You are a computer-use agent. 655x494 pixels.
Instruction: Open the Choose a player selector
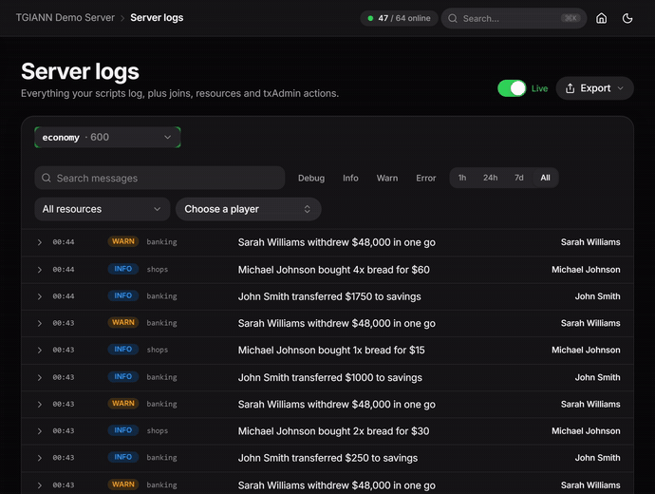click(x=249, y=209)
